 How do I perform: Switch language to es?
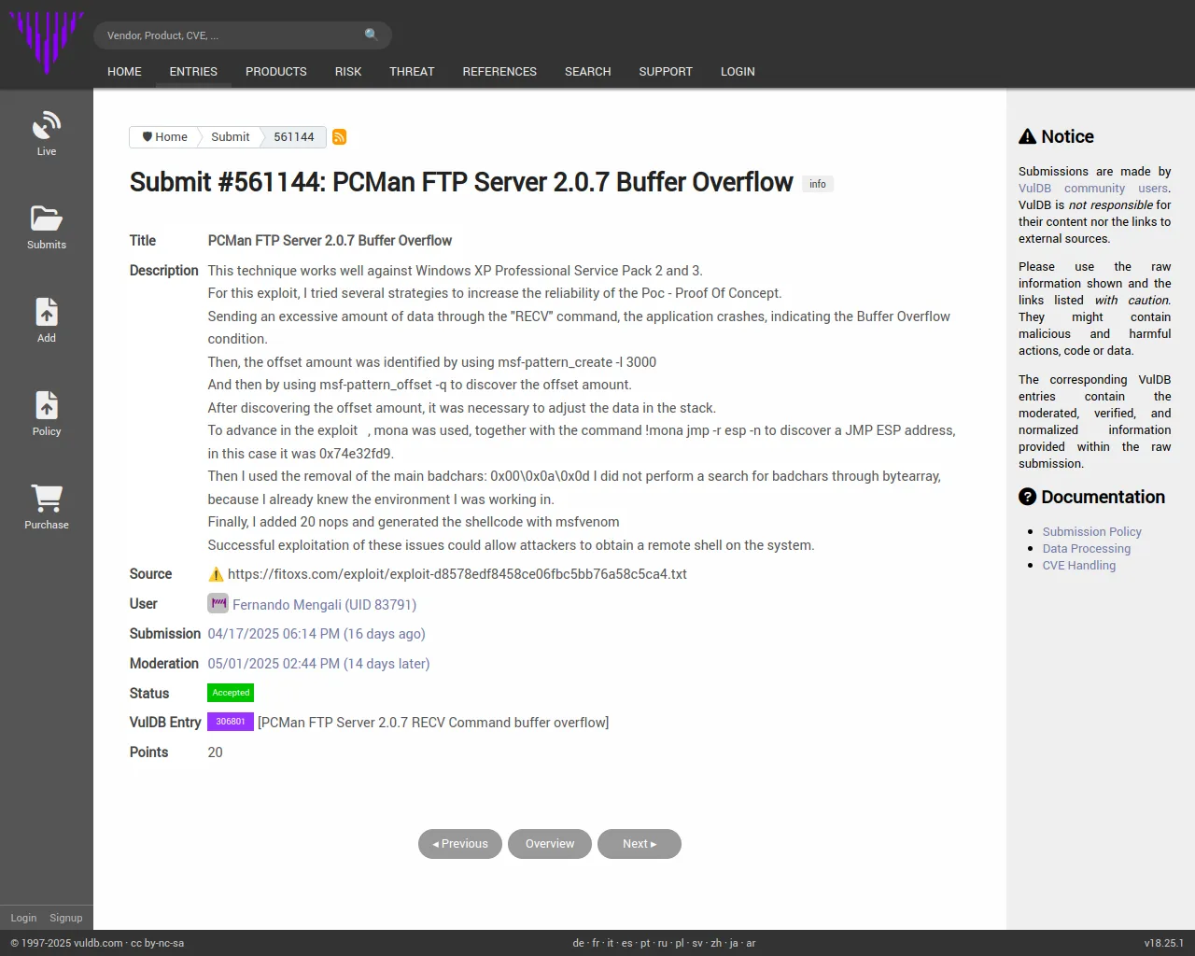pos(626,943)
